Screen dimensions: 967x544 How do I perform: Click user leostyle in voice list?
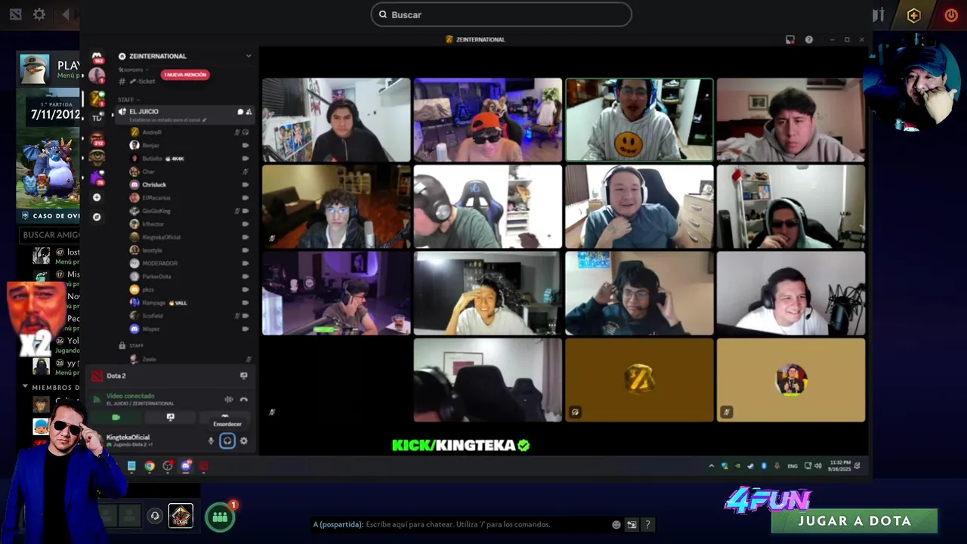pos(152,250)
